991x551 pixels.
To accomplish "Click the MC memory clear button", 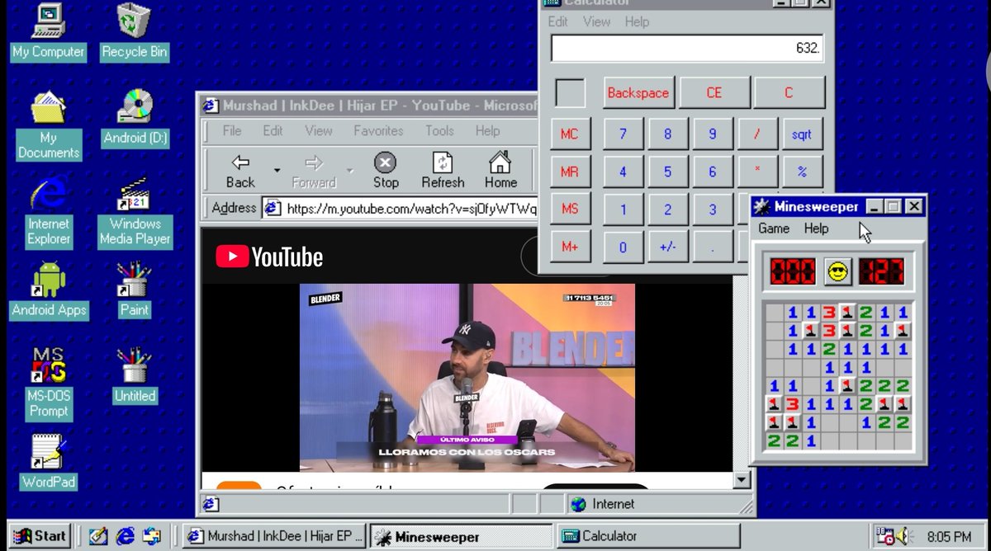I will 570,134.
